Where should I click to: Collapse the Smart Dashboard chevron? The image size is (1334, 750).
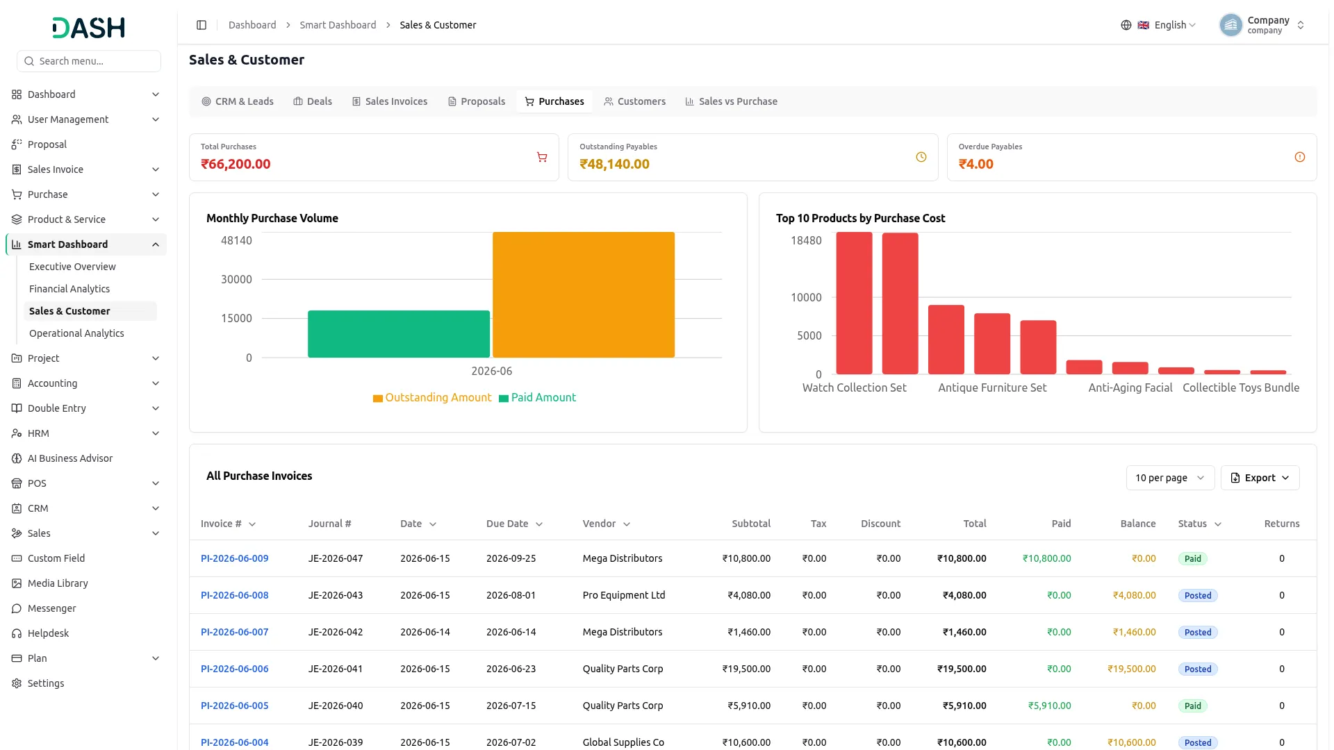coord(156,244)
